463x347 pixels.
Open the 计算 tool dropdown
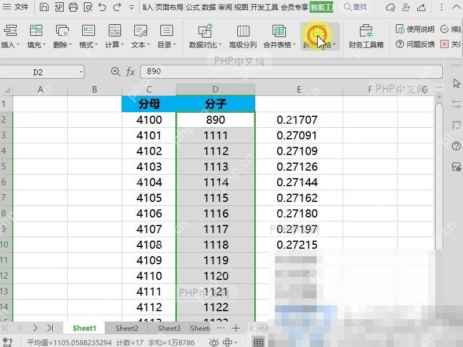[114, 36]
